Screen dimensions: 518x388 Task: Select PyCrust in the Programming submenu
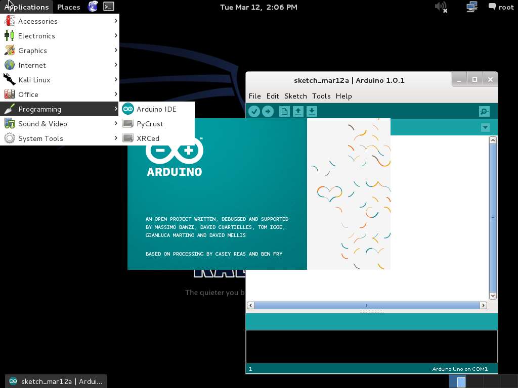tap(150, 123)
